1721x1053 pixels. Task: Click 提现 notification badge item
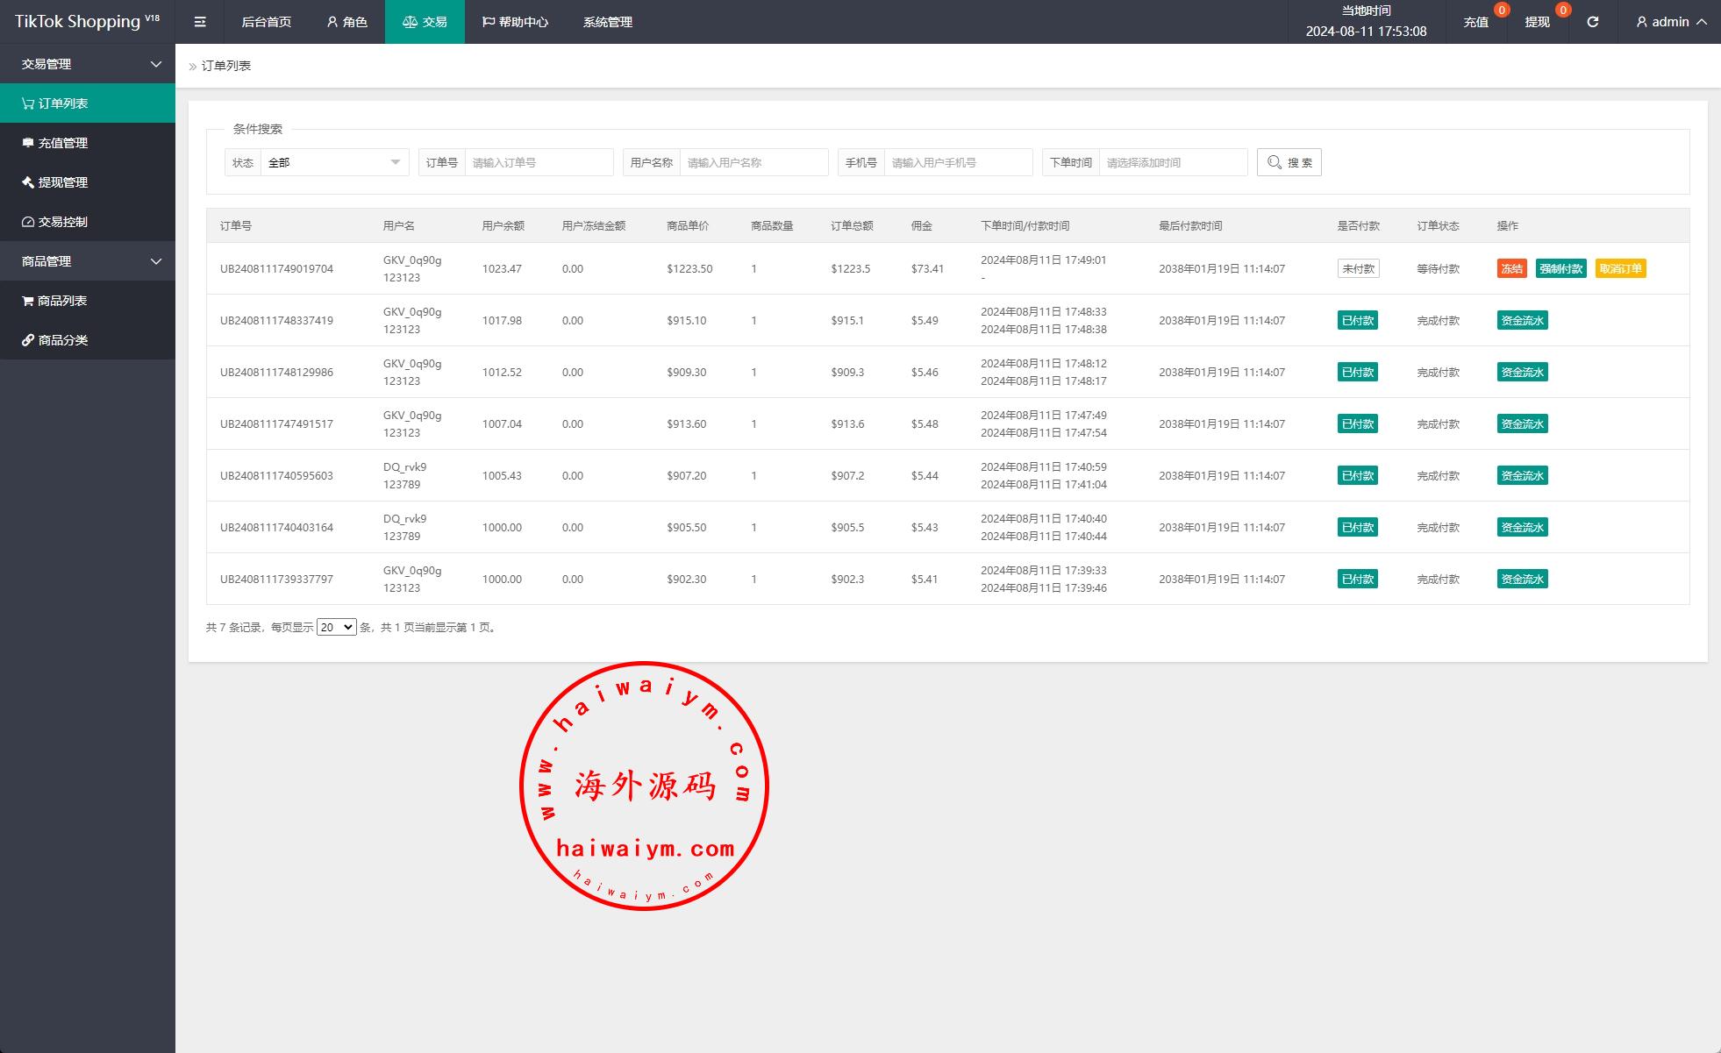[x=1537, y=22]
